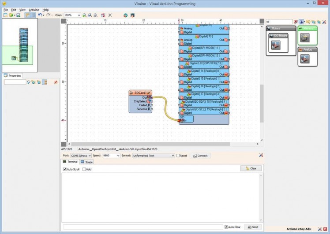The width and height of the screenshot is (330, 234).
Task: Click the Undo arrow icon
Action: [x=40, y=15]
